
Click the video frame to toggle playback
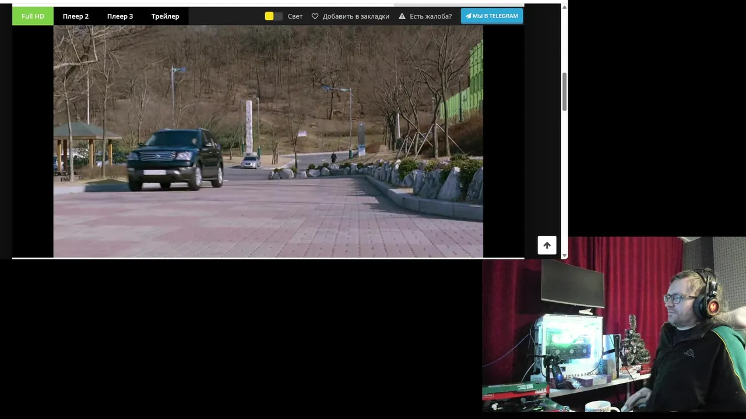pos(268,141)
